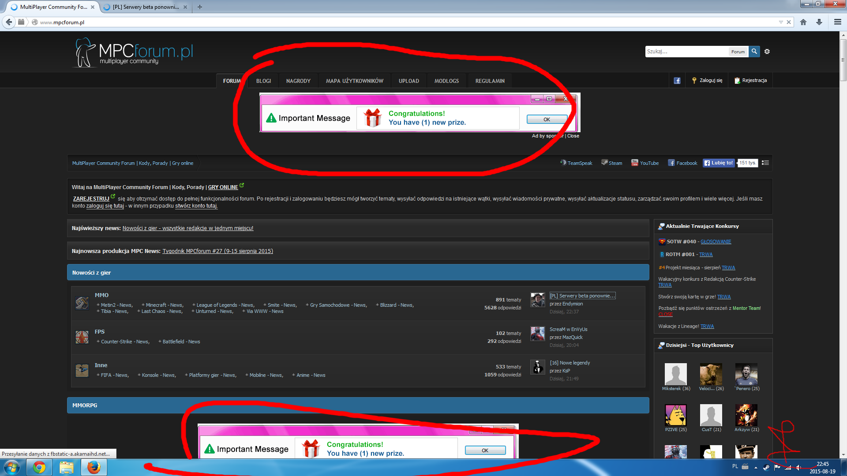
Task: Open the ScreaM w EnVyUs topic
Action: pyautogui.click(x=568, y=329)
